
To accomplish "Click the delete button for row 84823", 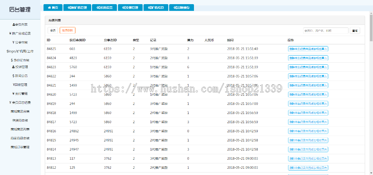I will pos(308,67).
